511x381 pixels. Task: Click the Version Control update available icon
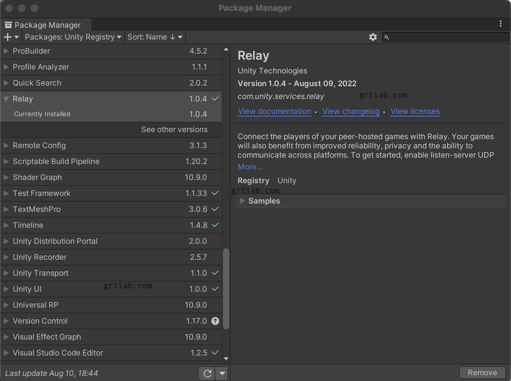215,321
